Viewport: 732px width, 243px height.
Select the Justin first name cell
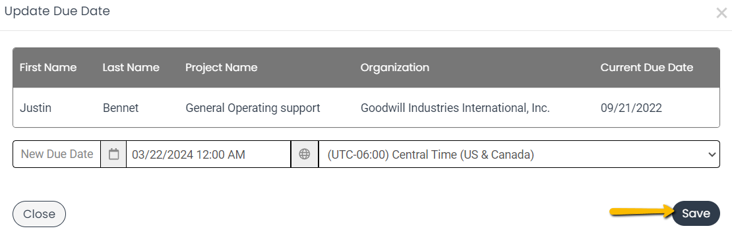(x=36, y=108)
